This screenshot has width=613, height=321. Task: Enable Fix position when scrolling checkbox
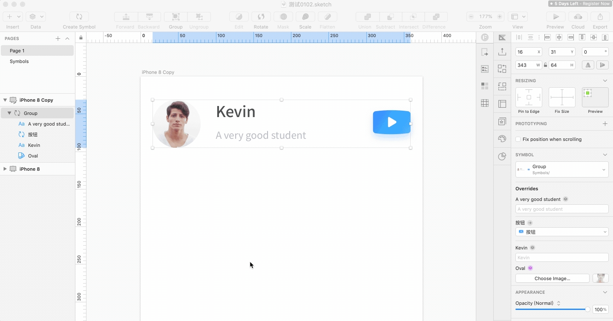tap(518, 139)
